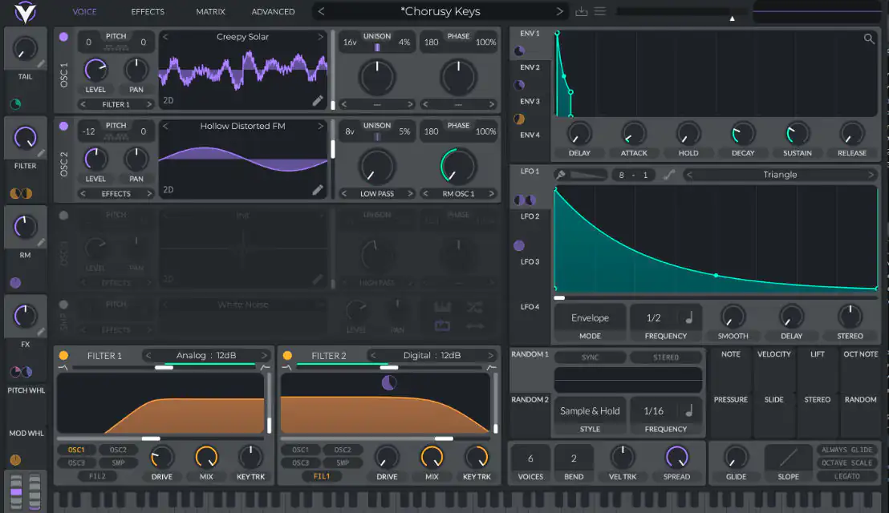Select the LFO 3 tab

(530, 261)
